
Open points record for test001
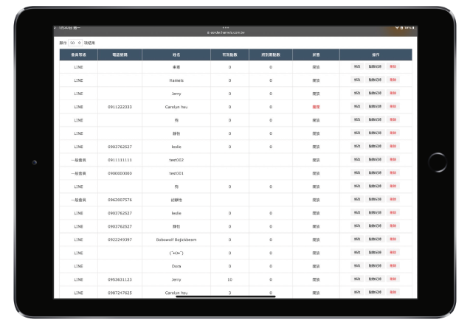pyautogui.click(x=375, y=172)
